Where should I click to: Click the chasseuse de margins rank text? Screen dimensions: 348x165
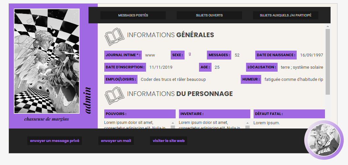47,119
